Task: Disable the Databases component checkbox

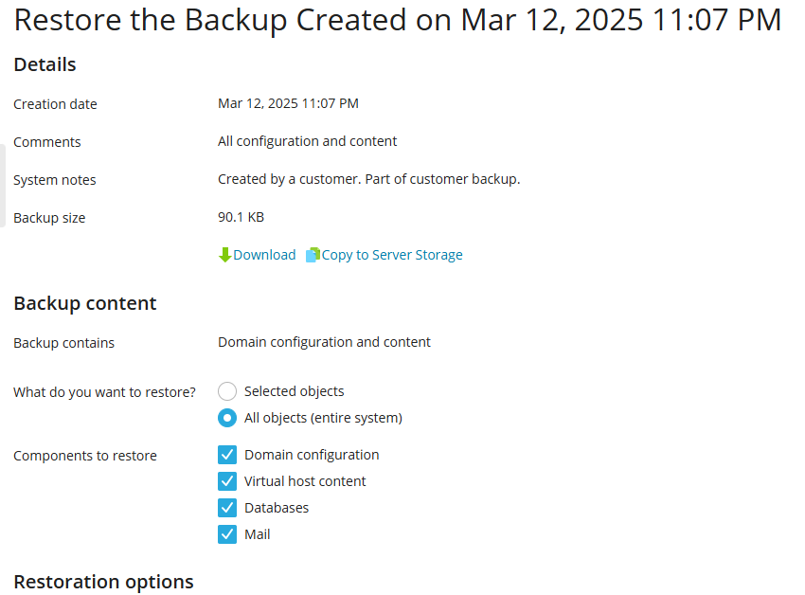Action: [227, 508]
